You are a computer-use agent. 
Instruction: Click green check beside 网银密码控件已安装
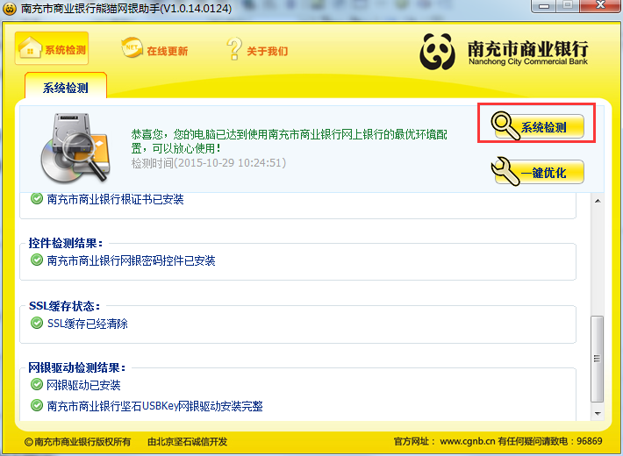pos(37,260)
